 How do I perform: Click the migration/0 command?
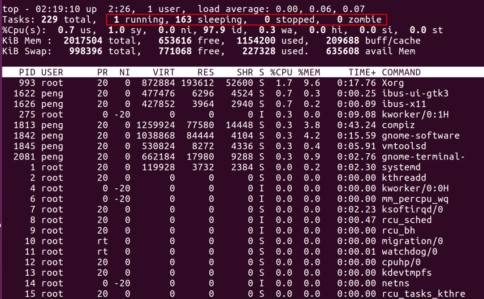click(412, 241)
